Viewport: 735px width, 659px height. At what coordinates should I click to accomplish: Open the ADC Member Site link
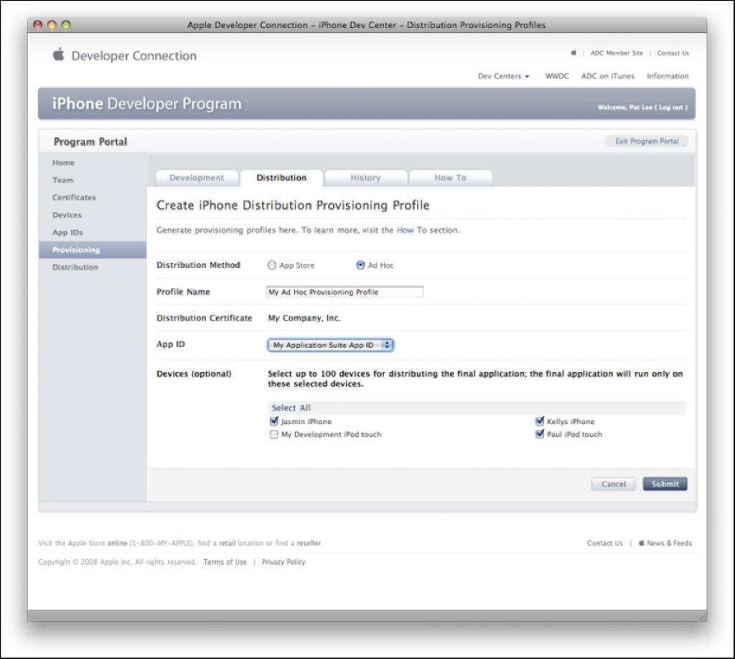point(617,53)
